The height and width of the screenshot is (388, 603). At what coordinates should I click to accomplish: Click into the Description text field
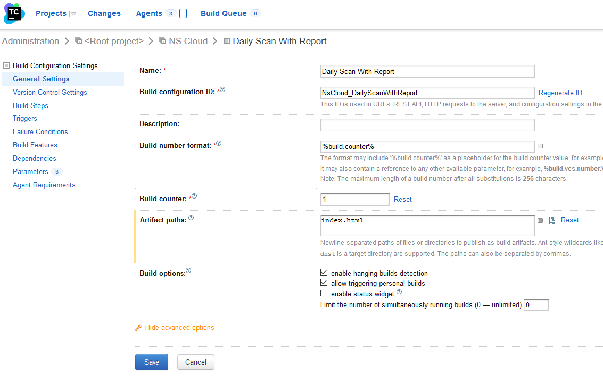pyautogui.click(x=427, y=125)
